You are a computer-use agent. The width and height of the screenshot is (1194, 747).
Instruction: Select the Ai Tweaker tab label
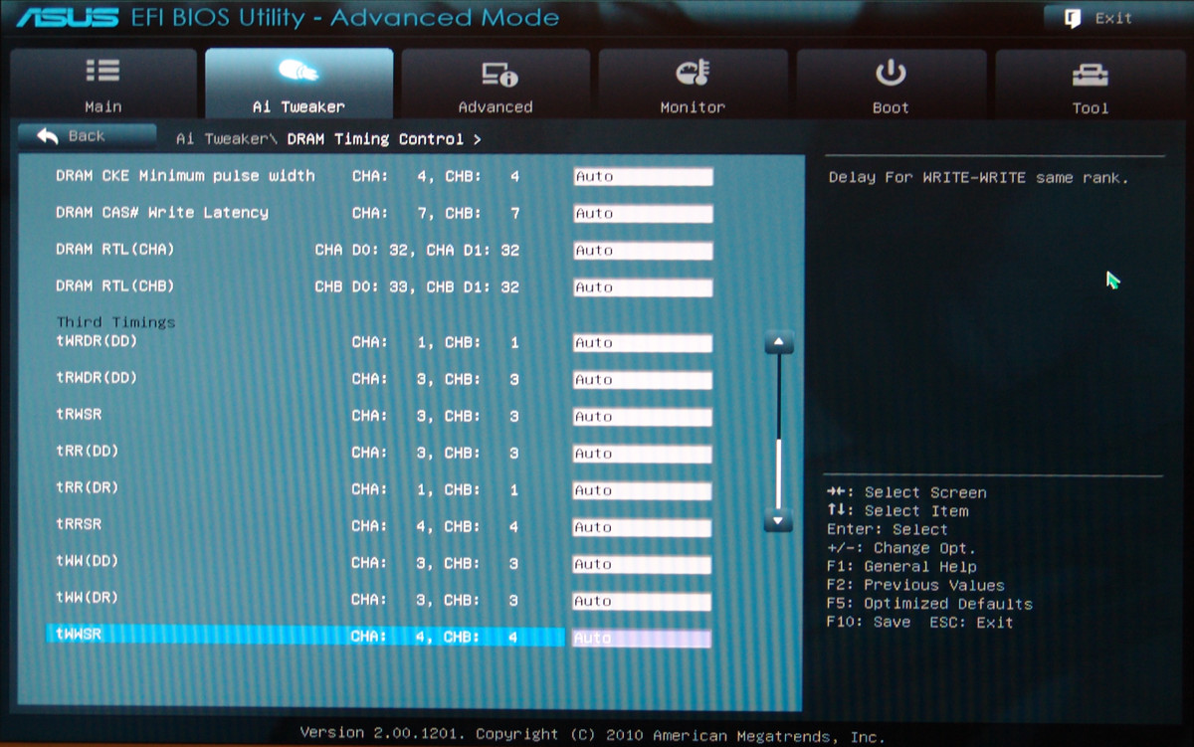[298, 106]
